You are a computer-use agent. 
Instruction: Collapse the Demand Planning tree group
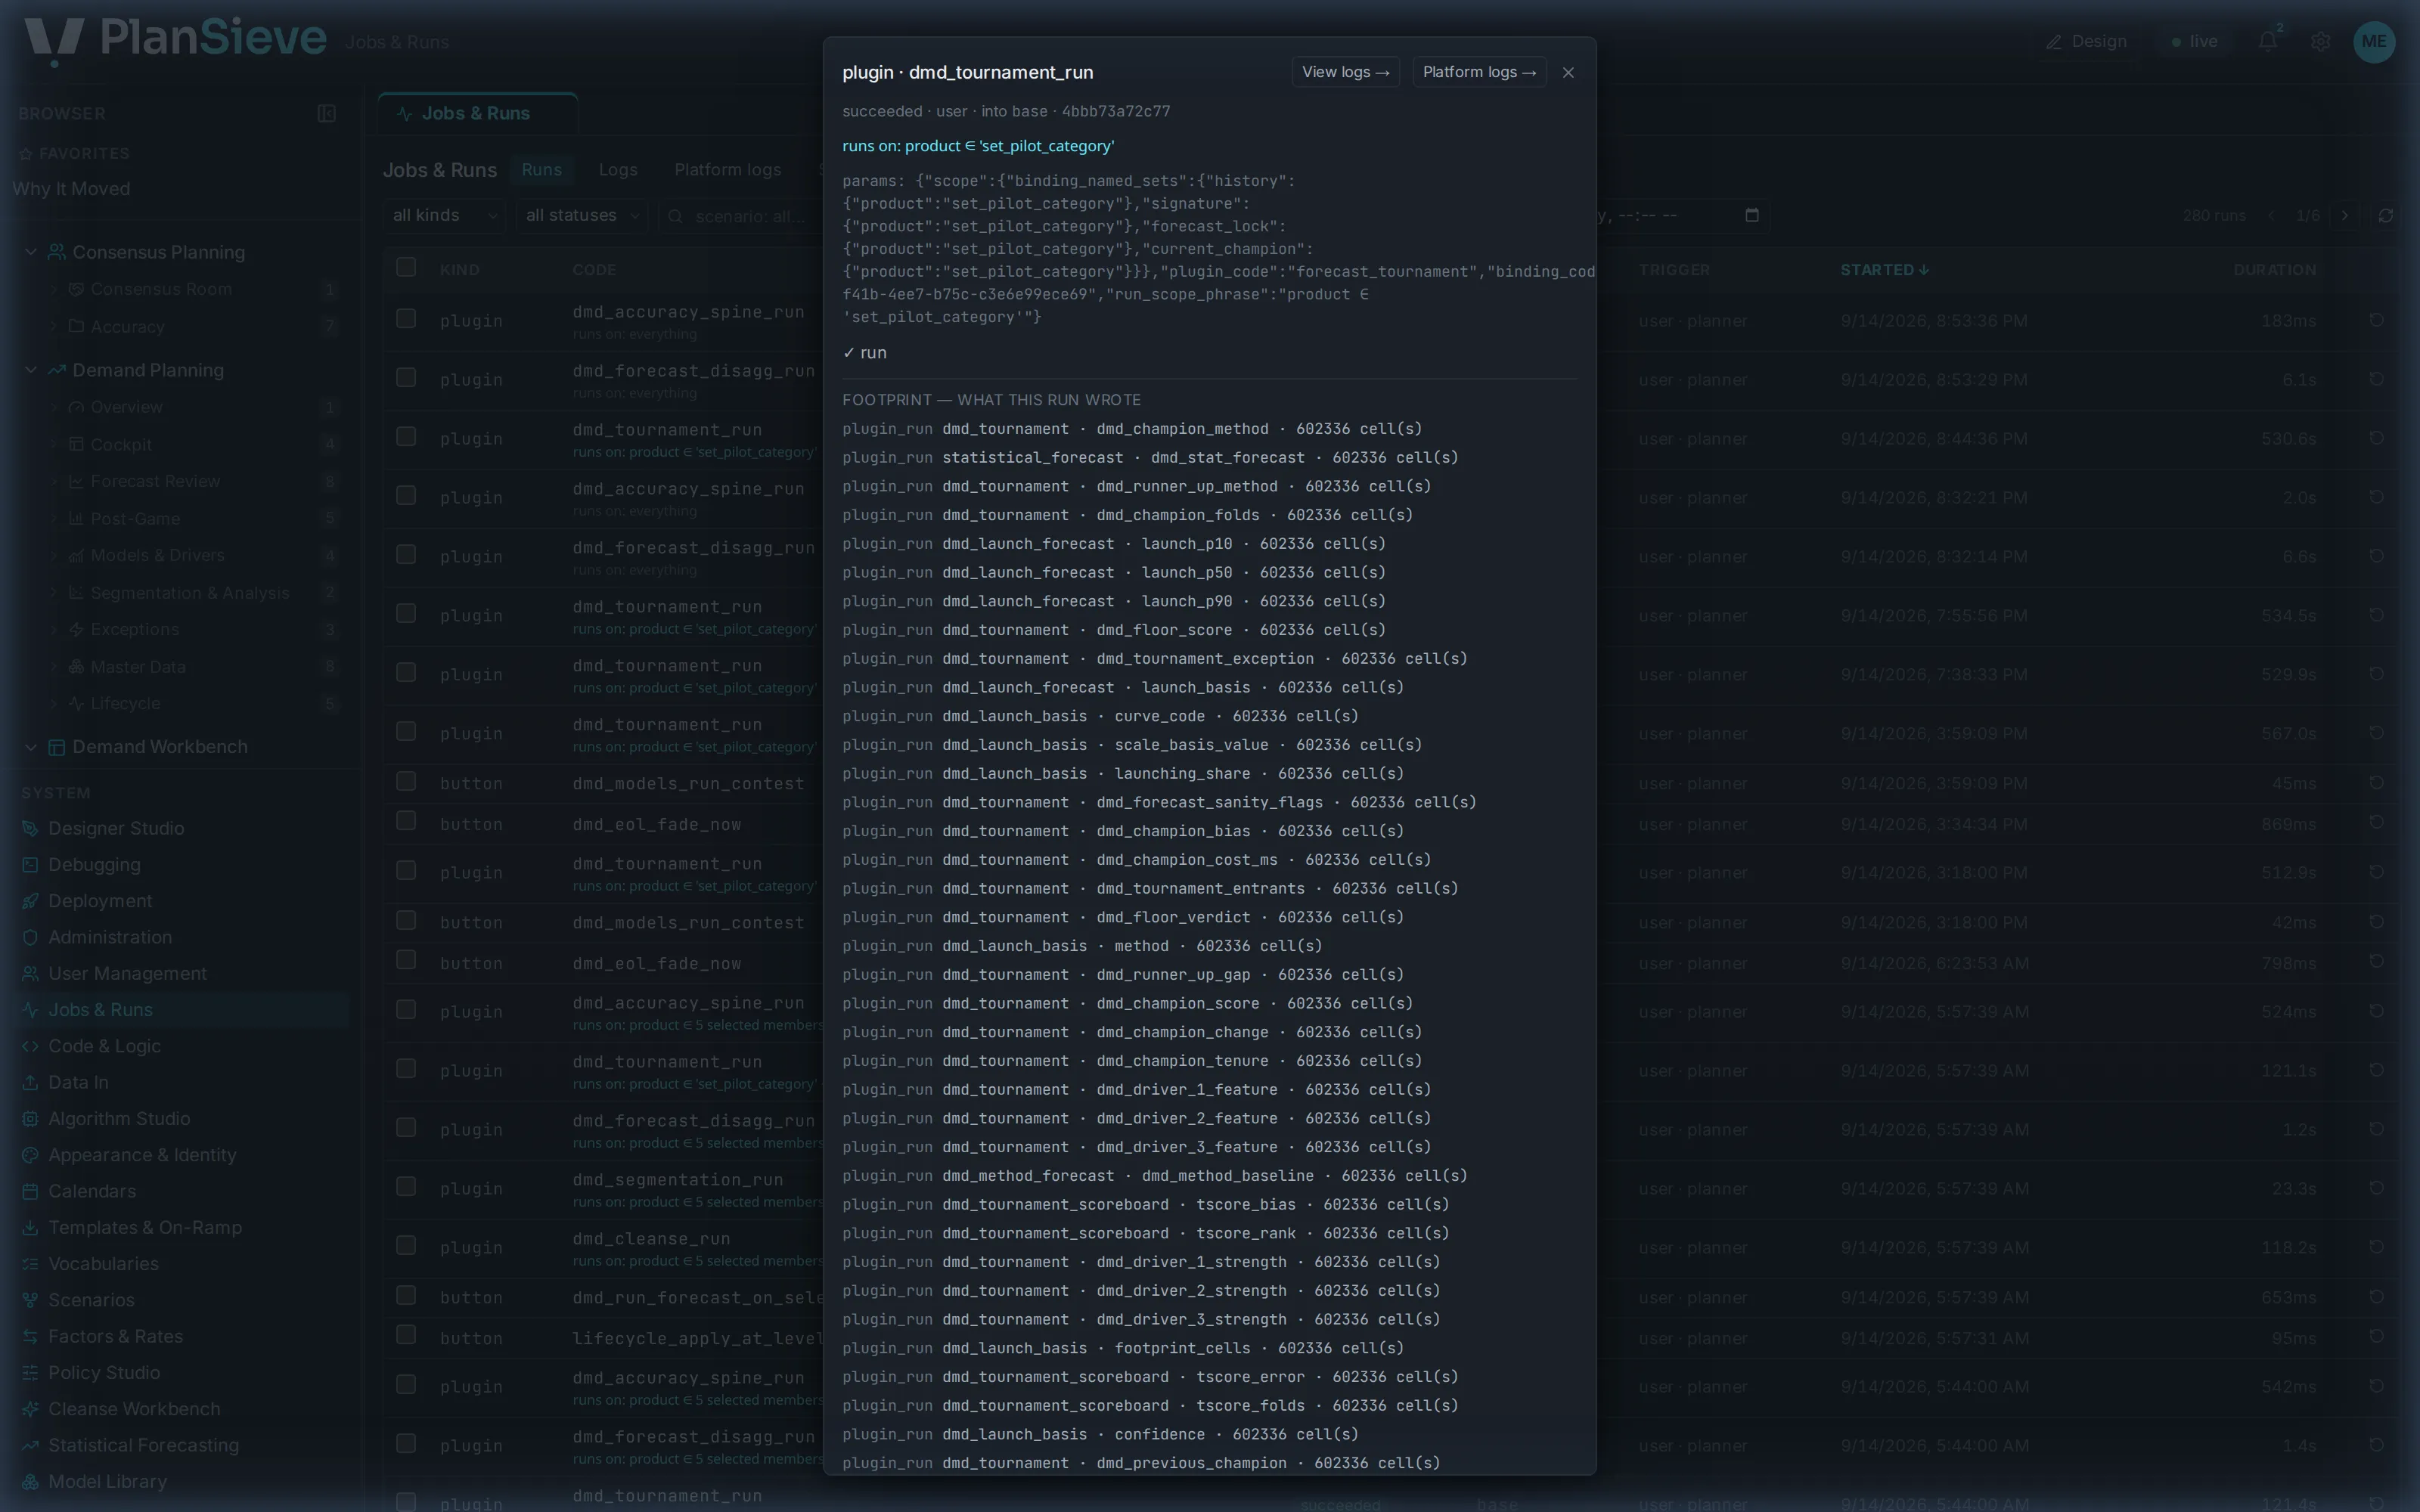tap(30, 370)
